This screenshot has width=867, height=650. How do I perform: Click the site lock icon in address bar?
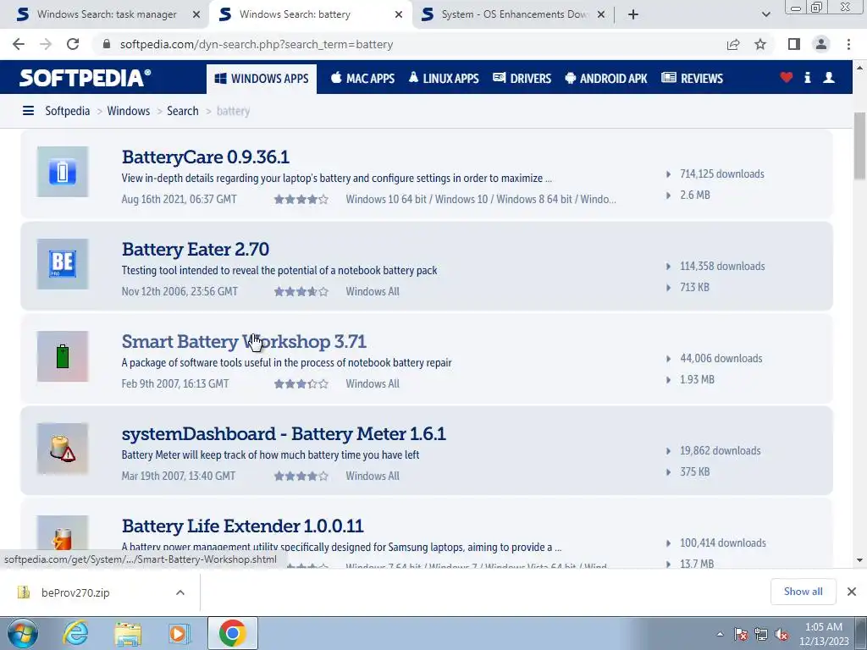[x=108, y=44]
